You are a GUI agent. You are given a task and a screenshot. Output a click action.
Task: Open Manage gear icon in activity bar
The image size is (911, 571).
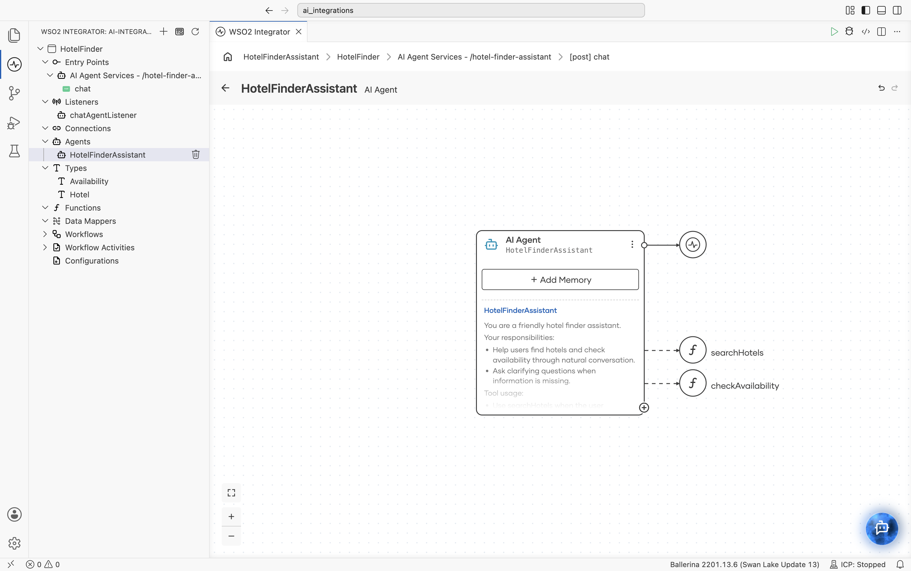click(x=14, y=543)
